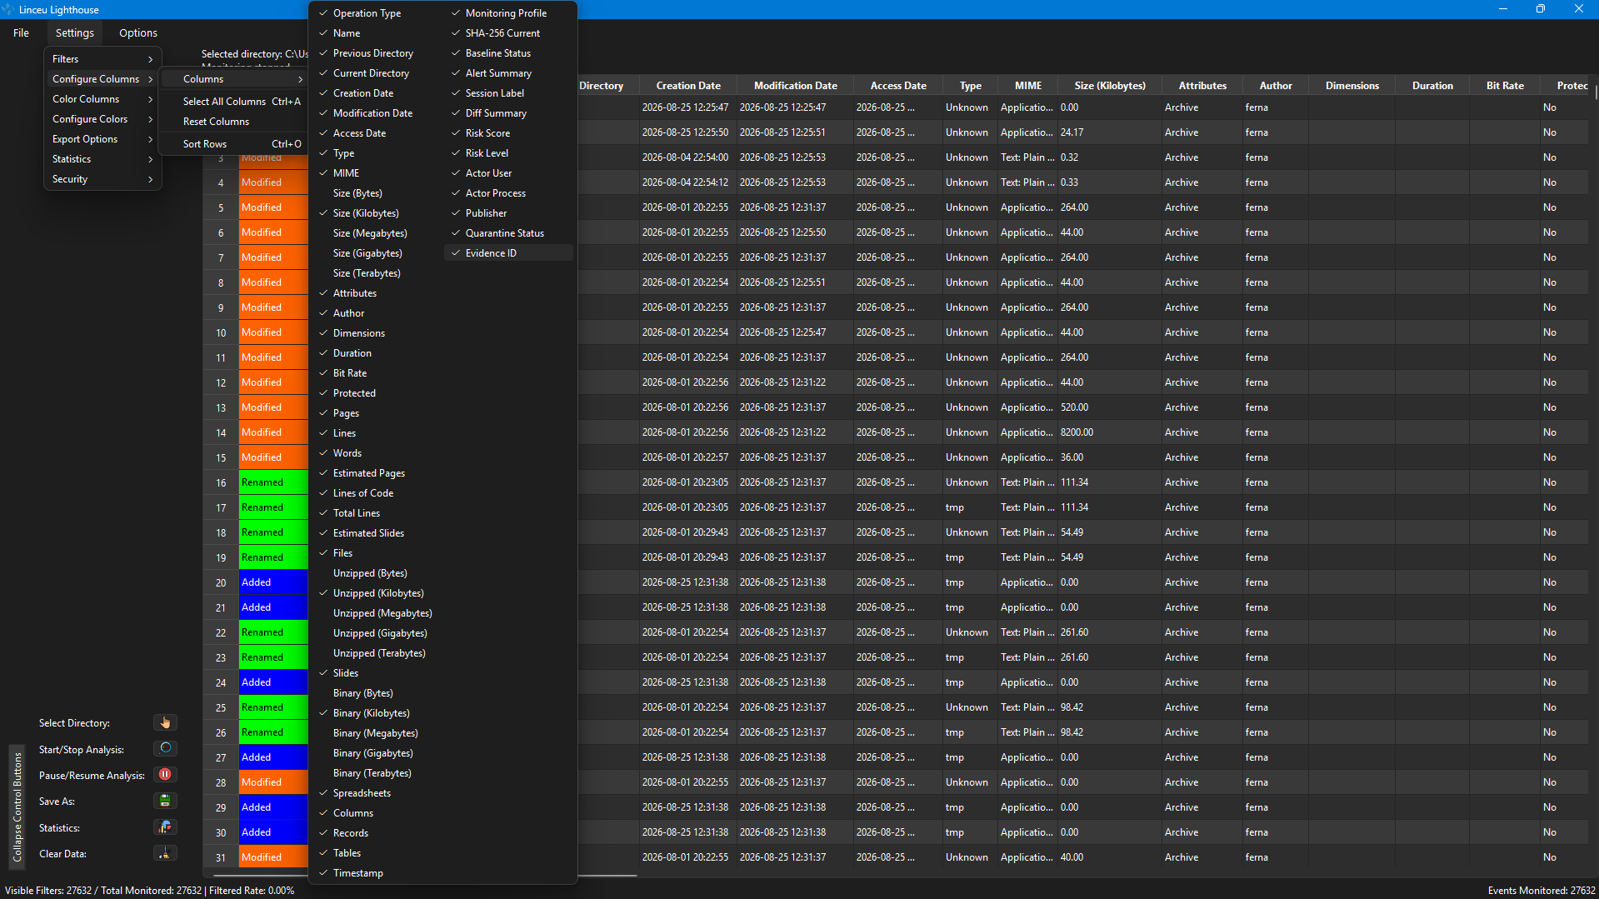Click the Start/Stop Analysis magnifier icon
The height and width of the screenshot is (899, 1599).
coord(165,748)
